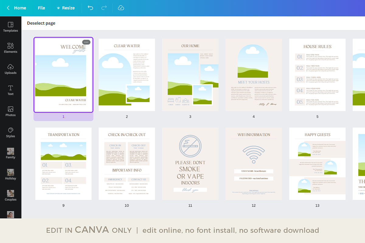The width and height of the screenshot is (365, 243).
Task: Click the back chevron next to Home
Action: 8,8
